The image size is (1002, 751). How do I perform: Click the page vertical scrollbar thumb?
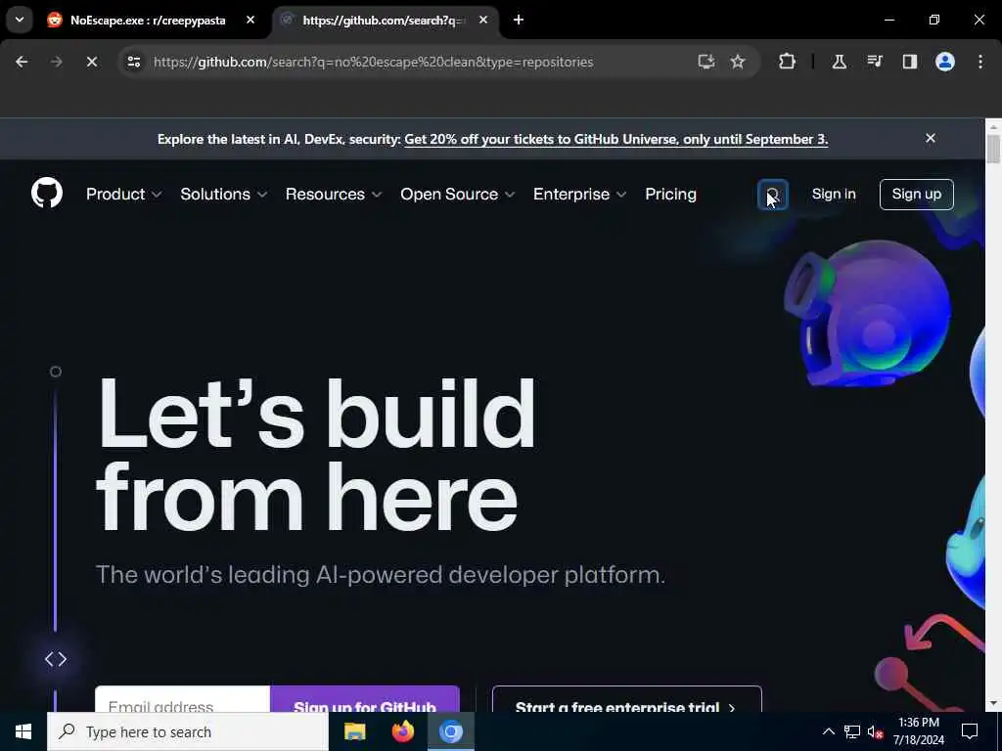(x=993, y=149)
